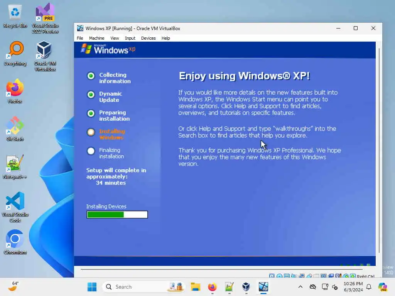The image size is (395, 296).
Task: Click the VirtualBox window title bar icon
Action: (80, 28)
